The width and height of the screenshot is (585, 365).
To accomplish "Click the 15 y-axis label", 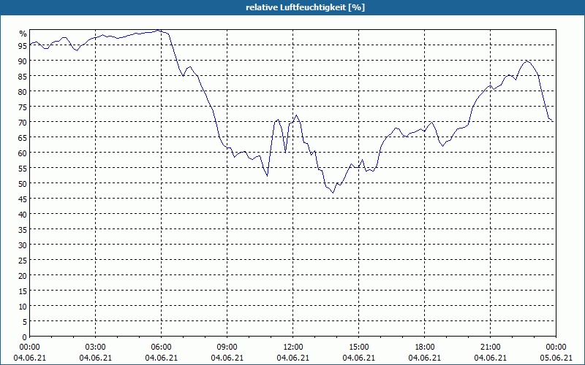I will click(x=23, y=291).
